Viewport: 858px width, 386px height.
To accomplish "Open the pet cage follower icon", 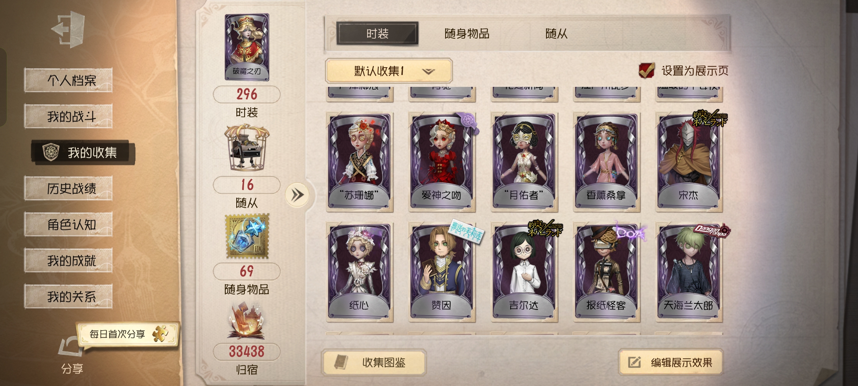I will pos(246,147).
